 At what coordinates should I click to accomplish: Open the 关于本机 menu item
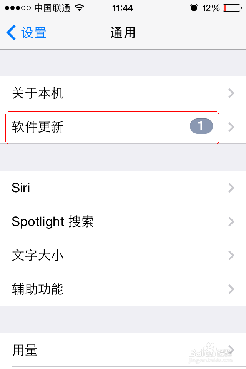point(38,93)
